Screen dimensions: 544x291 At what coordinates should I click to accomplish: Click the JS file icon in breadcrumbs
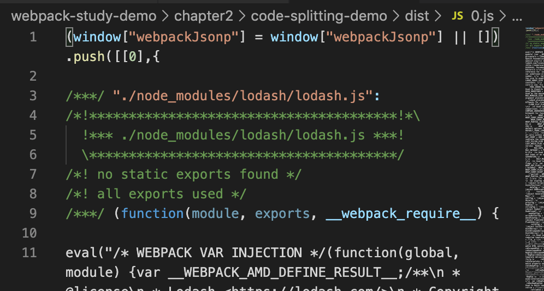tap(457, 16)
